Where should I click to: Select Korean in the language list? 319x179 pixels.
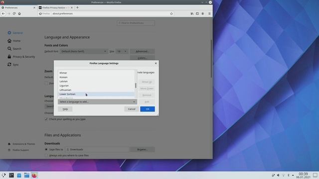[x=96, y=77]
